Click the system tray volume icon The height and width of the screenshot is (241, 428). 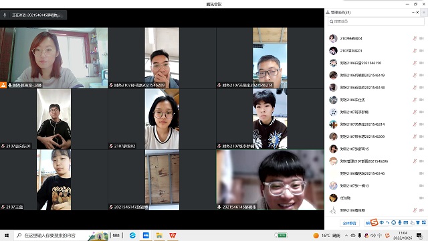click(x=373, y=235)
